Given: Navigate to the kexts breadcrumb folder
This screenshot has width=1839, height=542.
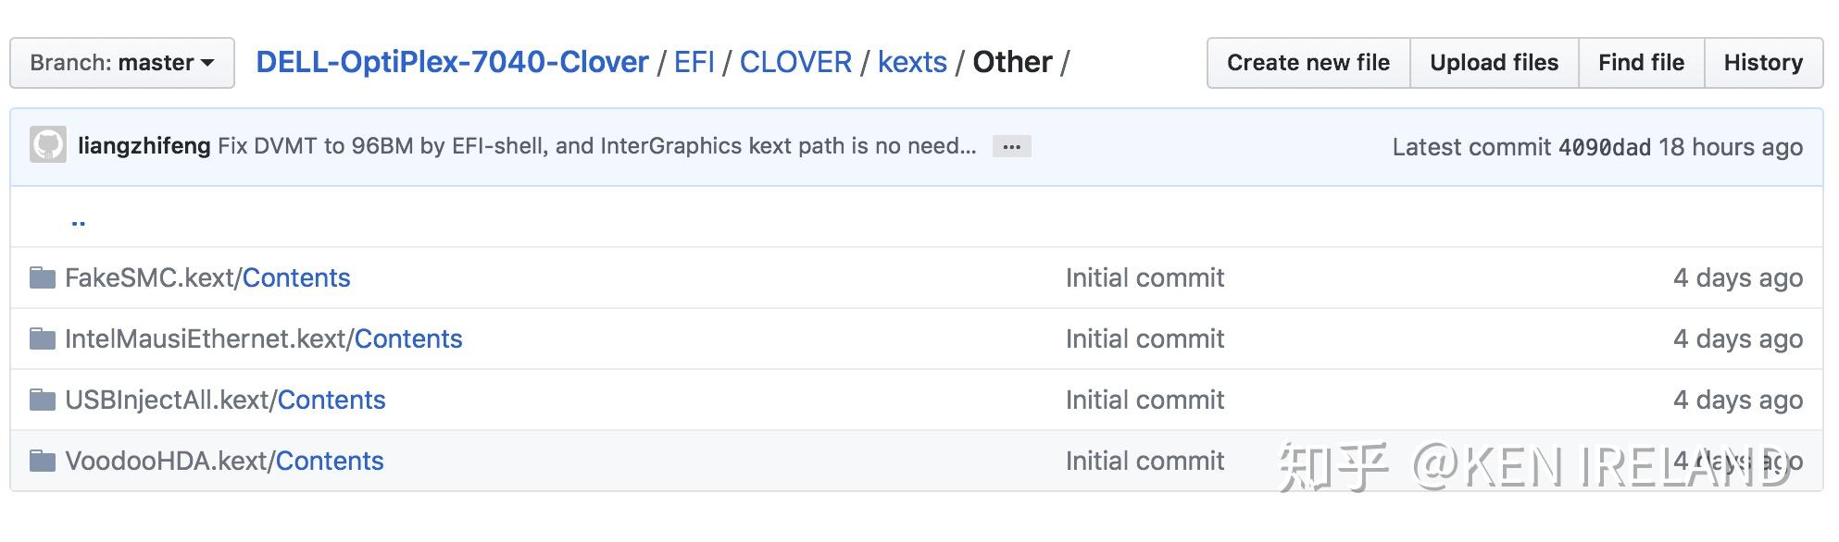Looking at the screenshot, I should coord(912,62).
